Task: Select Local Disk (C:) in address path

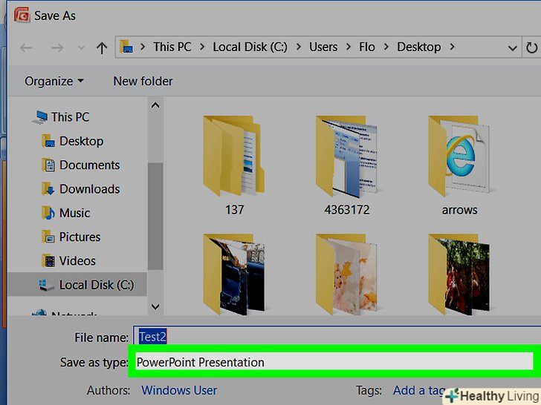Action: pos(250,47)
